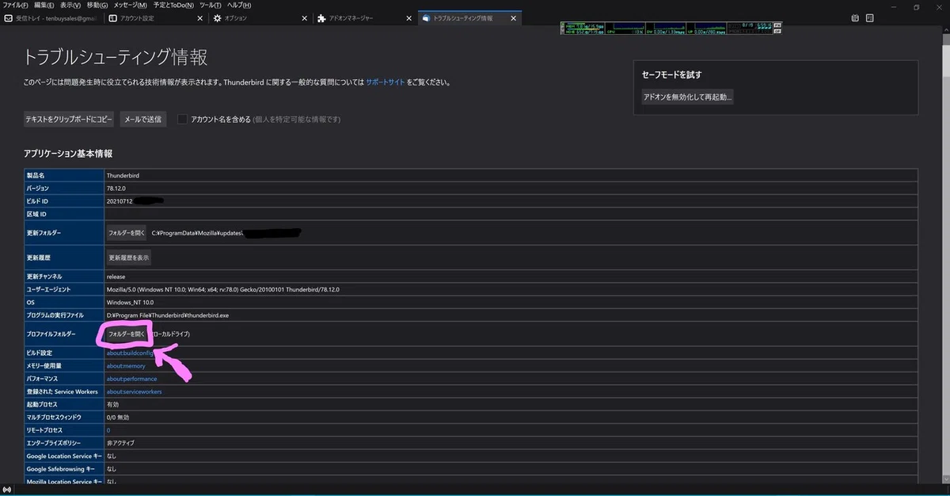Screen dimensions: 950x496
Task: Click the Windows_NT 10.0 OS value
Action: click(130, 302)
